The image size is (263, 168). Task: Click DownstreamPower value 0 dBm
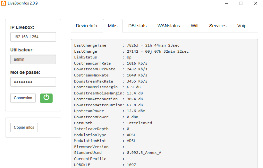[x=132, y=117]
